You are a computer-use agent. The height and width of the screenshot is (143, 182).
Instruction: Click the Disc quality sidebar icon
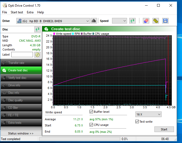point(4,100)
